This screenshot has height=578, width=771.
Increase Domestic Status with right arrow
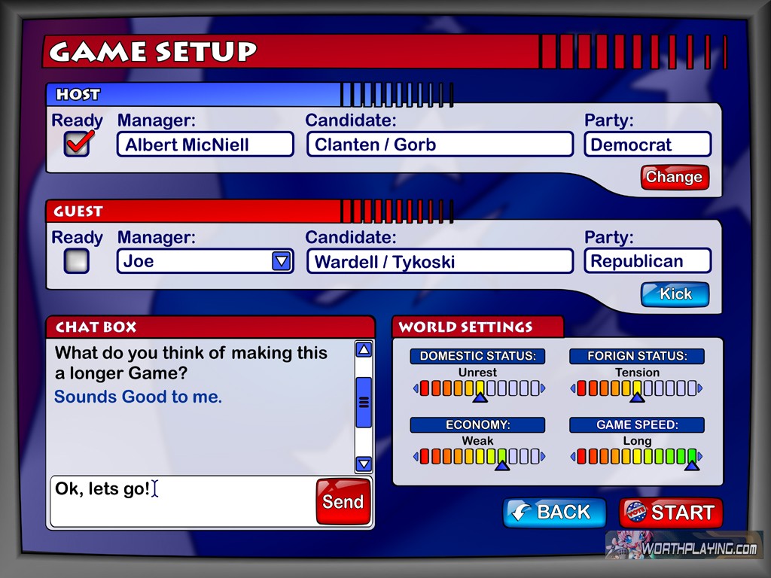coord(544,389)
